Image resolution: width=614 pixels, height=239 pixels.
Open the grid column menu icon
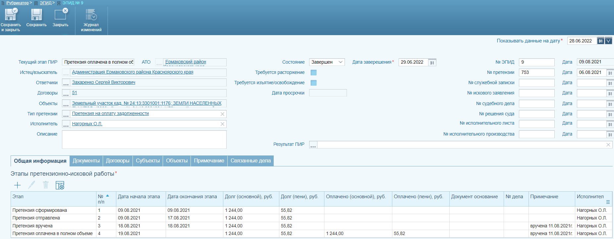click(x=608, y=202)
